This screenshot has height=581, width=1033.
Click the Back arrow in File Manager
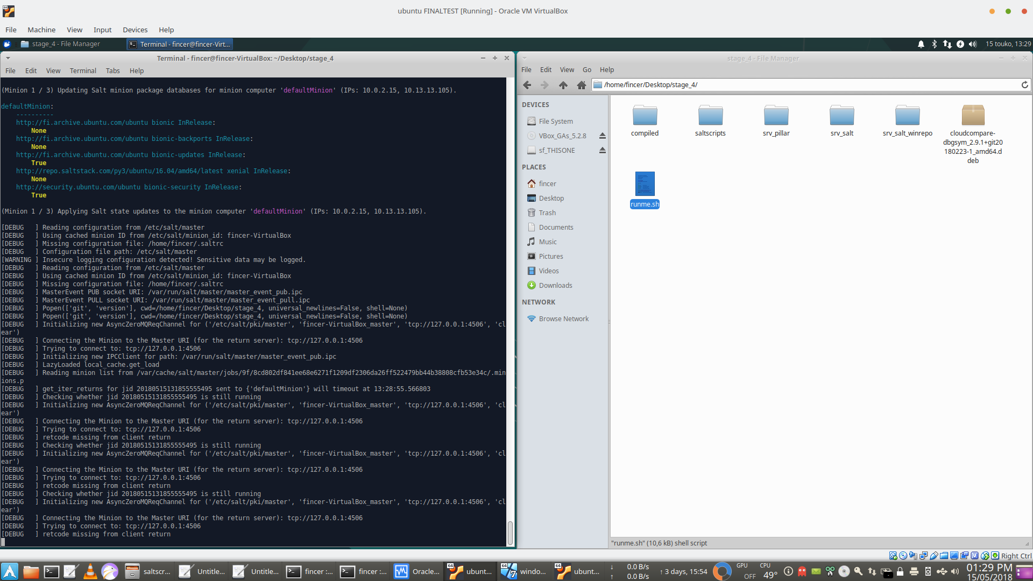point(527,85)
